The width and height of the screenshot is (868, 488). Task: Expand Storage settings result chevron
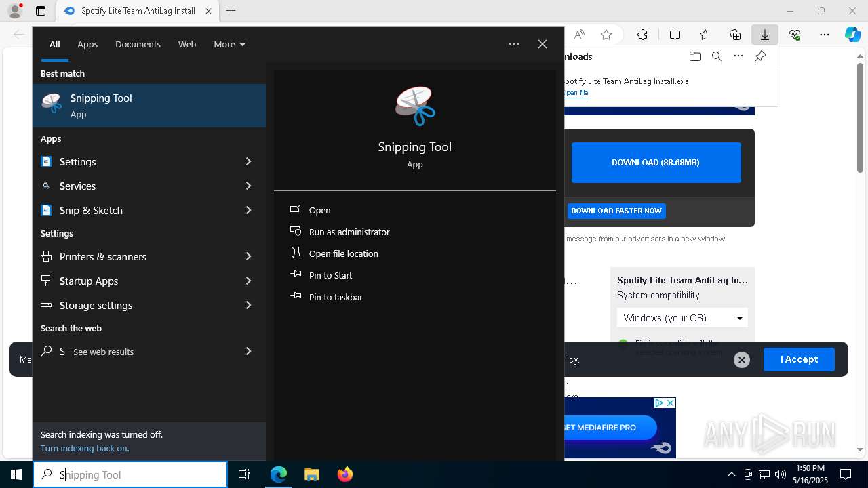point(248,305)
